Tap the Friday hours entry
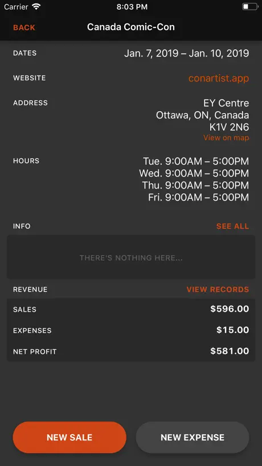Image resolution: width=262 pixels, height=466 pixels. point(198,197)
